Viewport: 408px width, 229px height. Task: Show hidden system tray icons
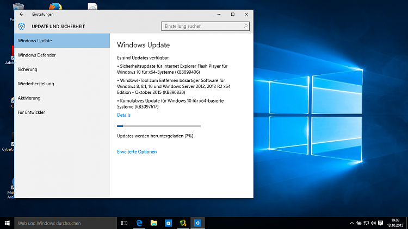pyautogui.click(x=351, y=223)
